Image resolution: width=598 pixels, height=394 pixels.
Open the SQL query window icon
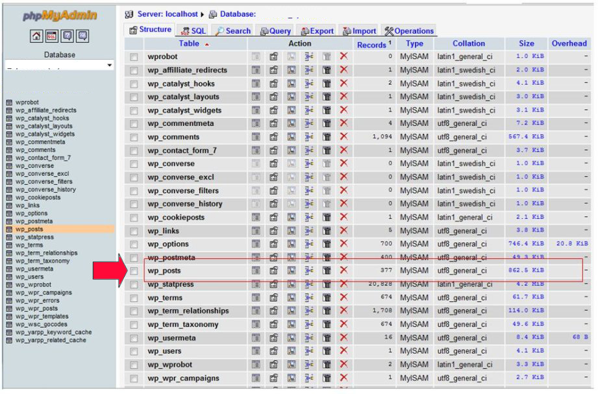51,36
